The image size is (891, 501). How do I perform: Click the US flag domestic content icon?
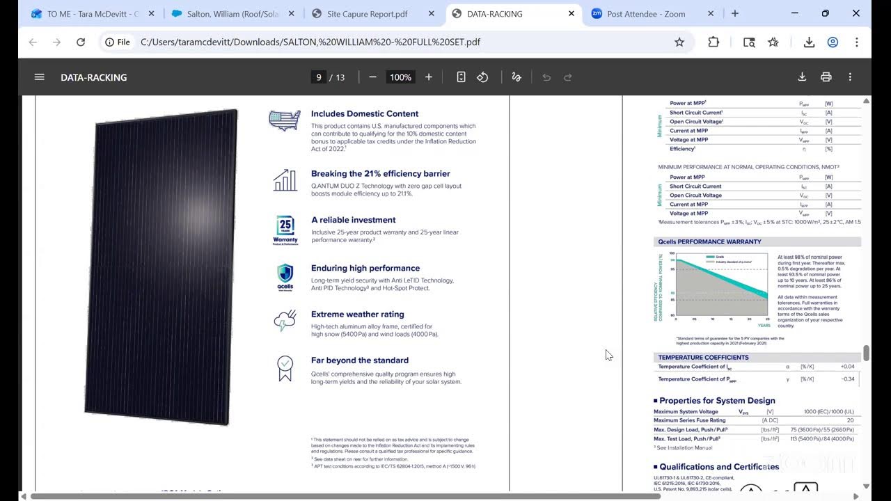[x=285, y=120]
